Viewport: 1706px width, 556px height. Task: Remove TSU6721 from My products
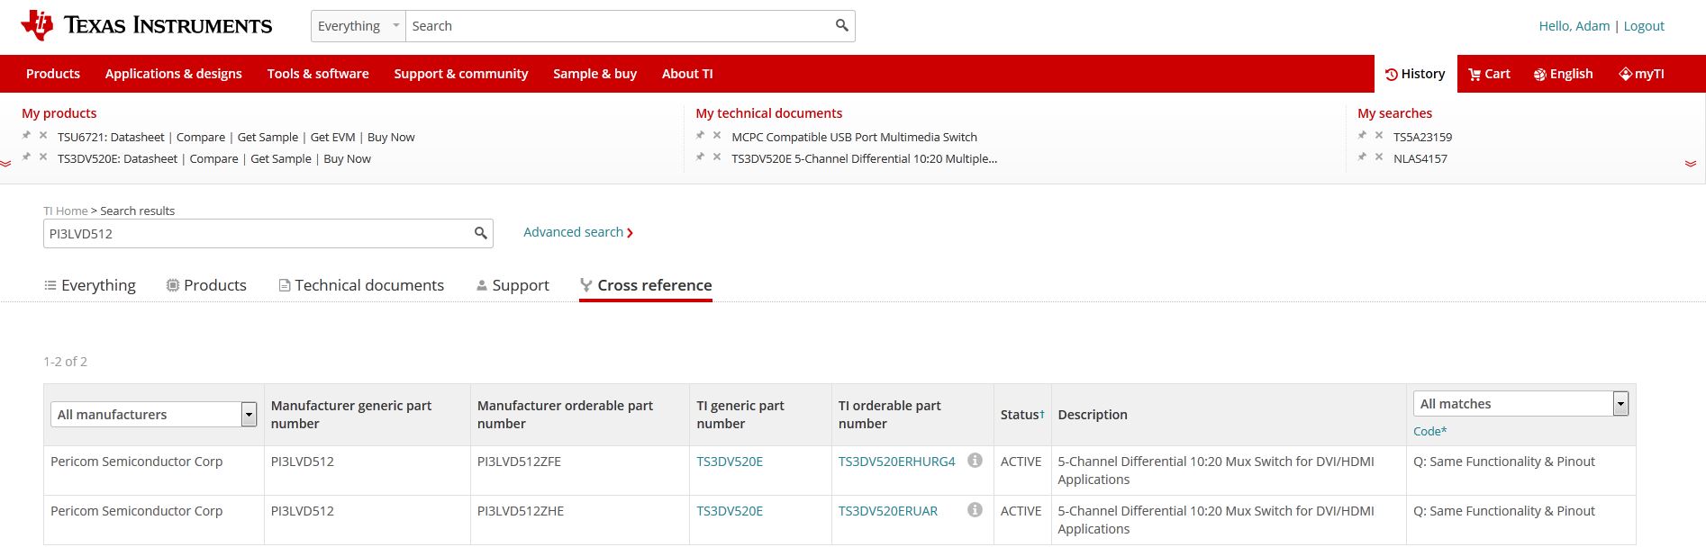[43, 136]
